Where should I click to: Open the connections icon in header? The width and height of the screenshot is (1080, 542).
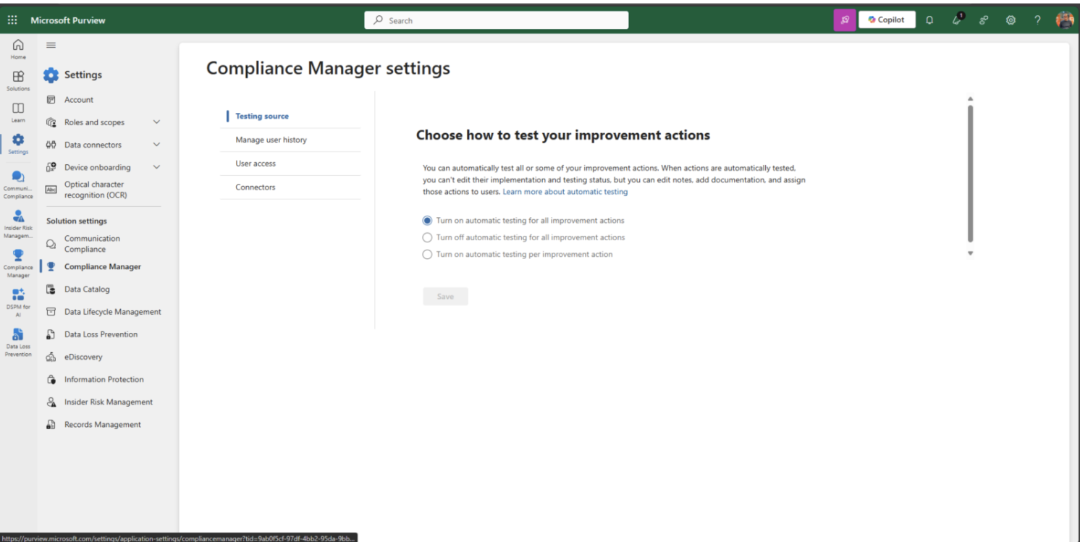pos(984,20)
